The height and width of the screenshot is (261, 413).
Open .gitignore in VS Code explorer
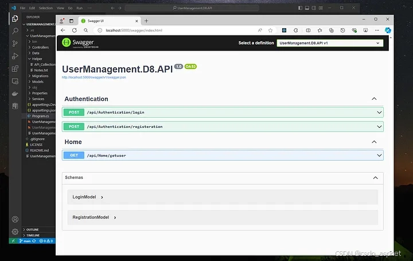[x=37, y=139]
